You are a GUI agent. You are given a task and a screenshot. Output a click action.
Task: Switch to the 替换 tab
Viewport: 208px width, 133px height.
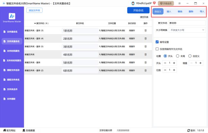(180, 11)
